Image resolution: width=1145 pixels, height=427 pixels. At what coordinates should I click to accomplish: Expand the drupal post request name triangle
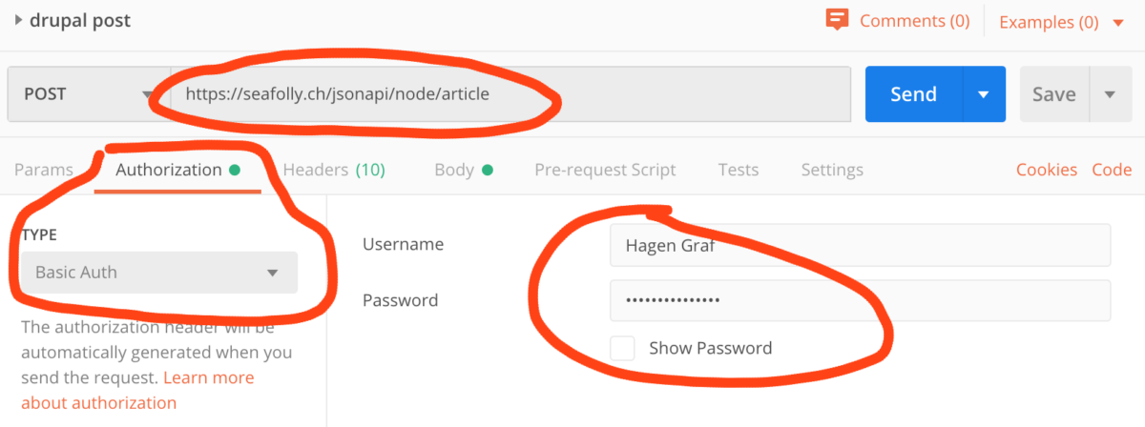coord(18,20)
